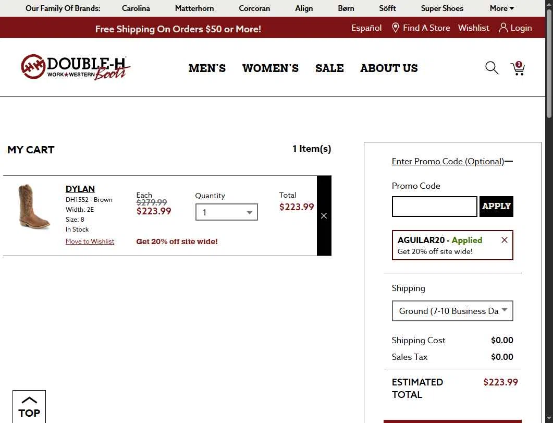This screenshot has height=423, width=553.
Task: Open the SALE menu
Action: click(329, 68)
